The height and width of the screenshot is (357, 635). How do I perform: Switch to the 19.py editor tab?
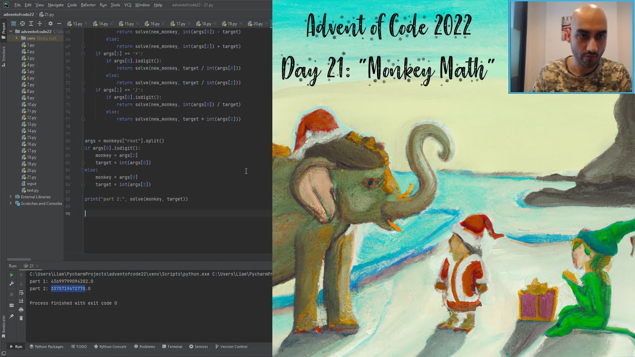(x=232, y=23)
